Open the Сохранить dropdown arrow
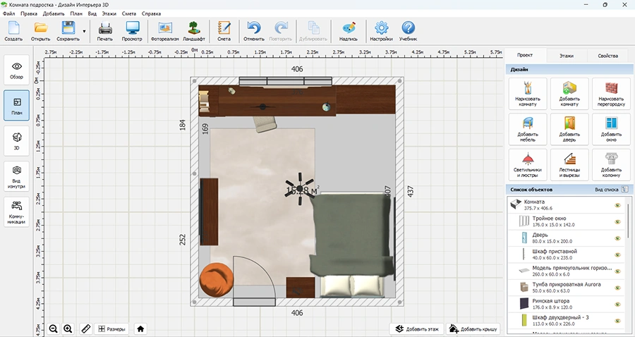The image size is (635, 337). tap(85, 31)
